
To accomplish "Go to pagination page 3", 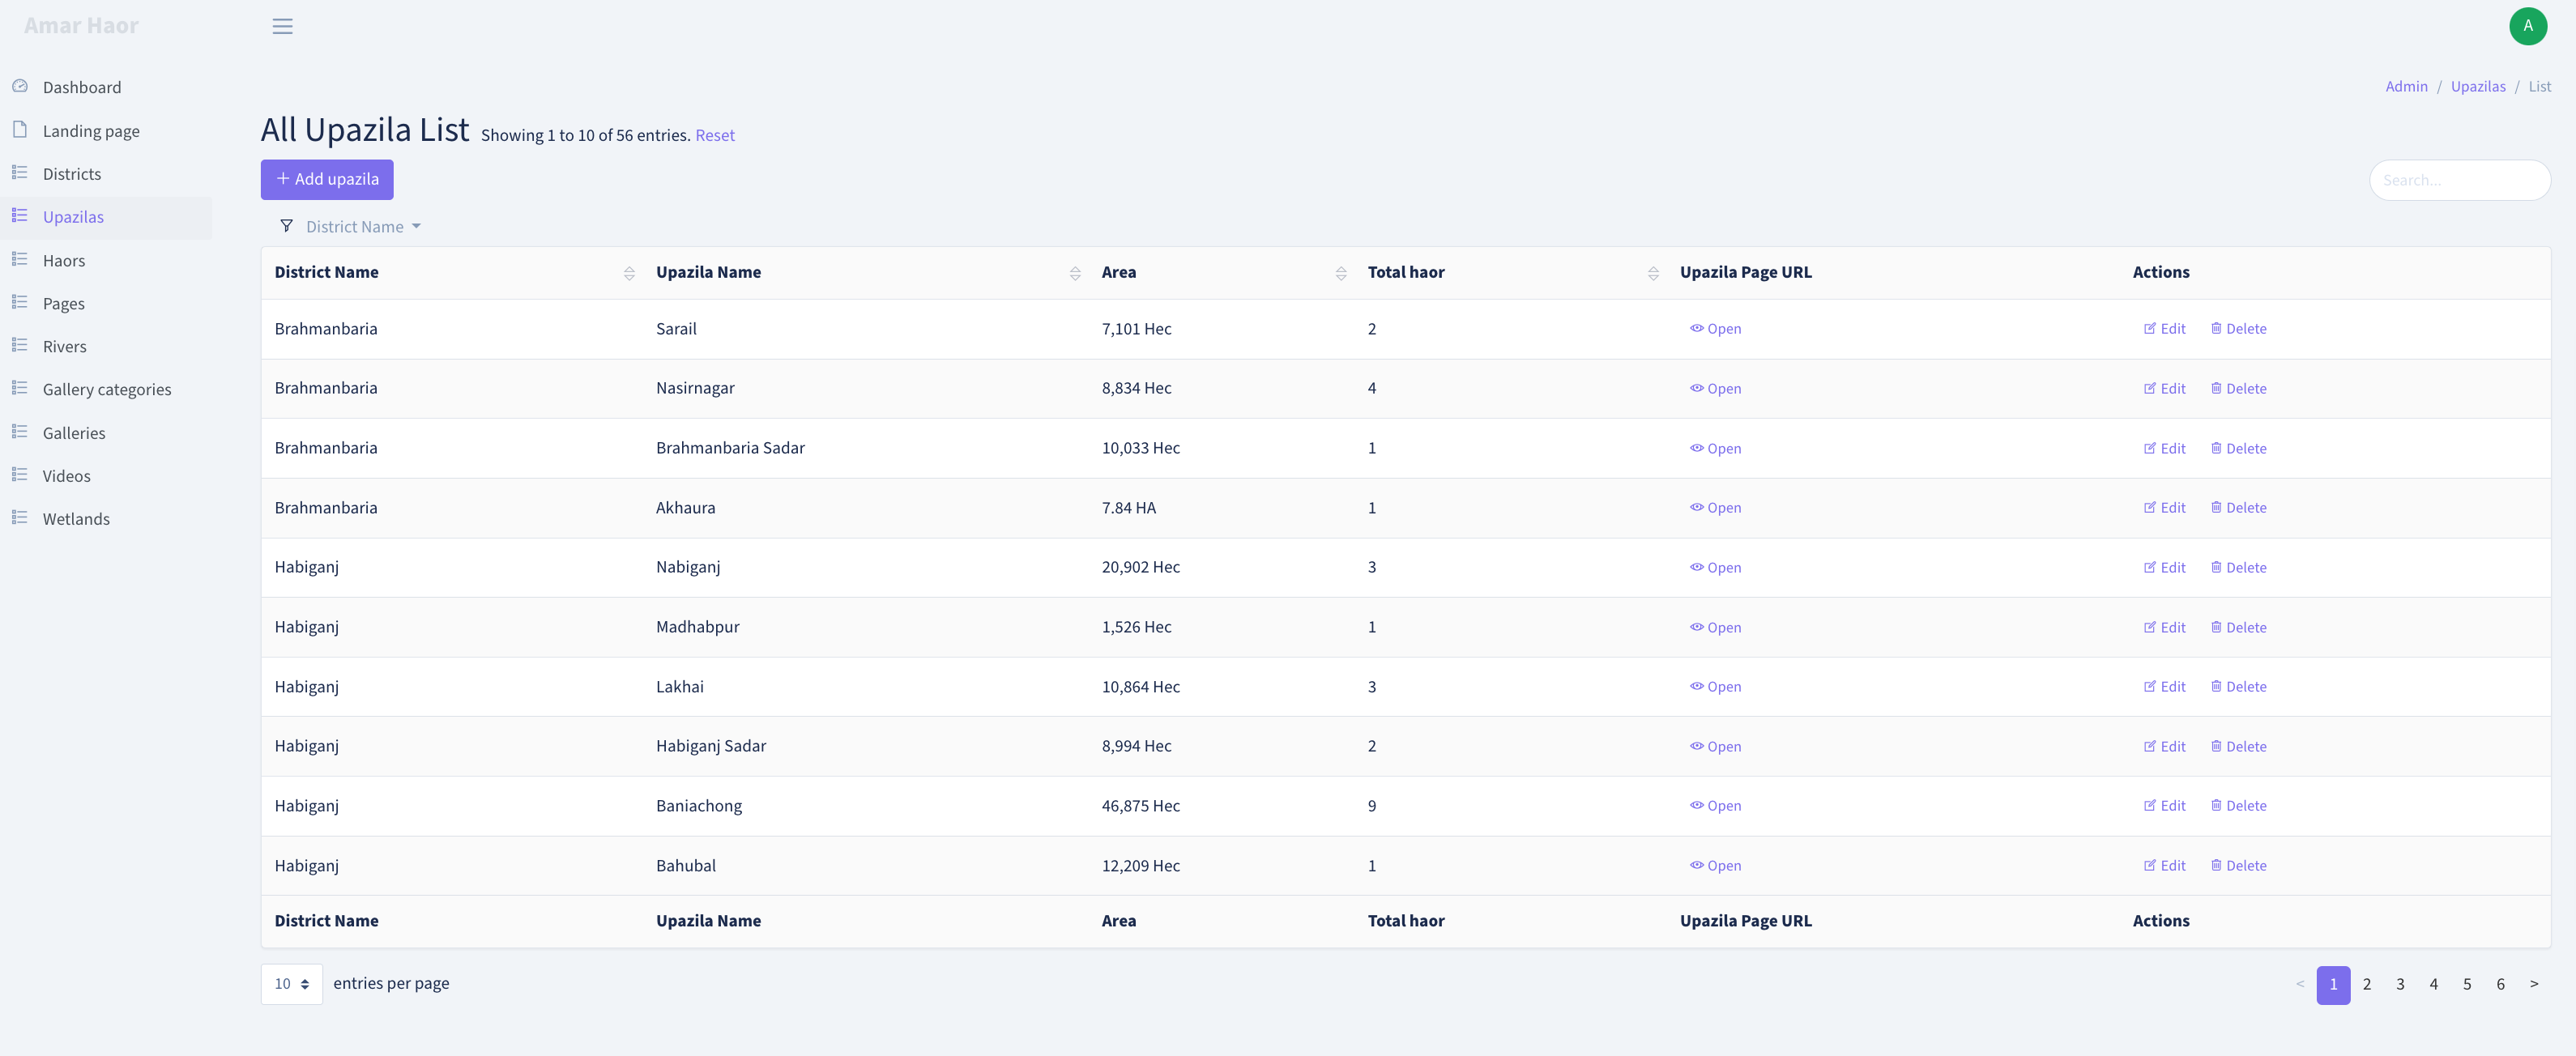I will (x=2400, y=984).
